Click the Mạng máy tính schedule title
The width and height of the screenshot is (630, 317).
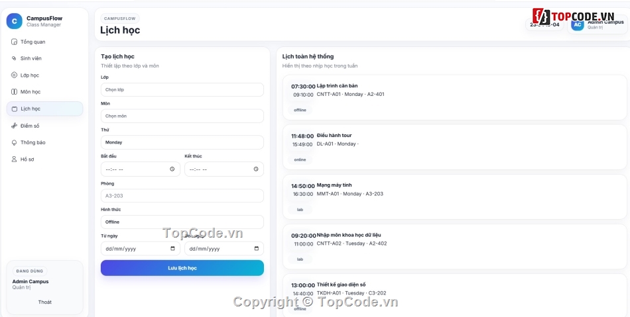click(334, 185)
